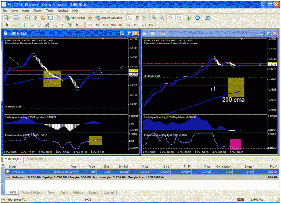Image resolution: width=281 pixels, height=203 pixels.
Task: Switch to M15 timeframe
Action: tap(105, 25)
